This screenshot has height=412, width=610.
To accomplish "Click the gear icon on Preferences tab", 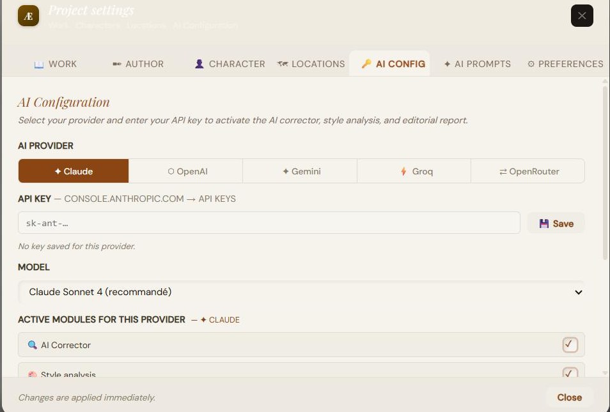I will pos(531,64).
